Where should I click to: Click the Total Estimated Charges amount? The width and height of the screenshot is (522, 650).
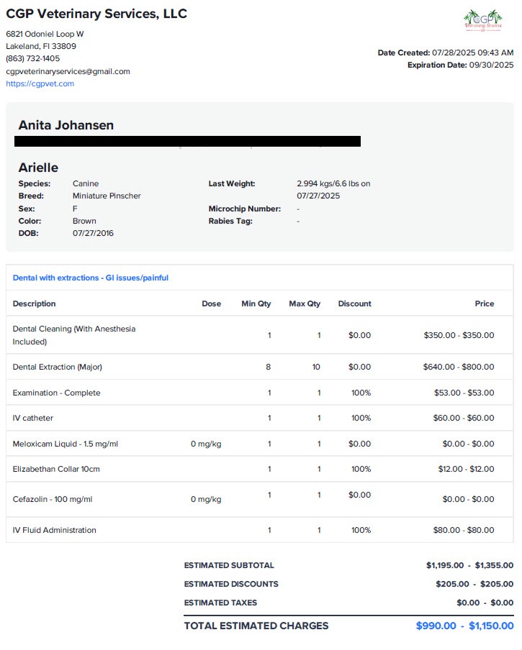click(x=464, y=626)
